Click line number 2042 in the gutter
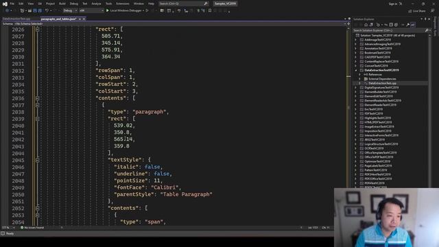Image resolution: width=439 pixels, height=247 pixels. click(18, 139)
